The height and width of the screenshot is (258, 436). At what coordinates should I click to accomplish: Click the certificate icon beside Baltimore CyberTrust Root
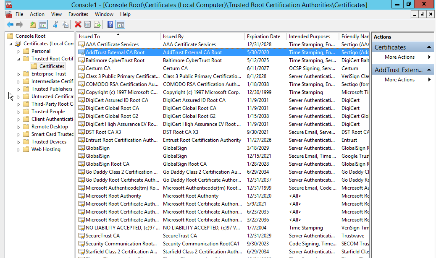(x=81, y=60)
